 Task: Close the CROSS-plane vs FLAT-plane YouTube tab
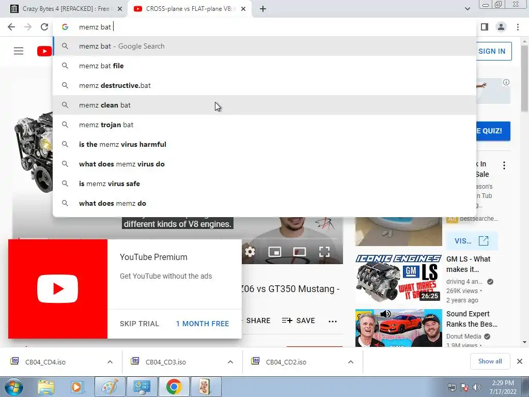click(x=243, y=9)
